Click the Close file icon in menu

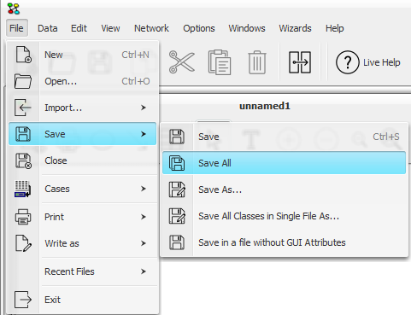[23, 160]
